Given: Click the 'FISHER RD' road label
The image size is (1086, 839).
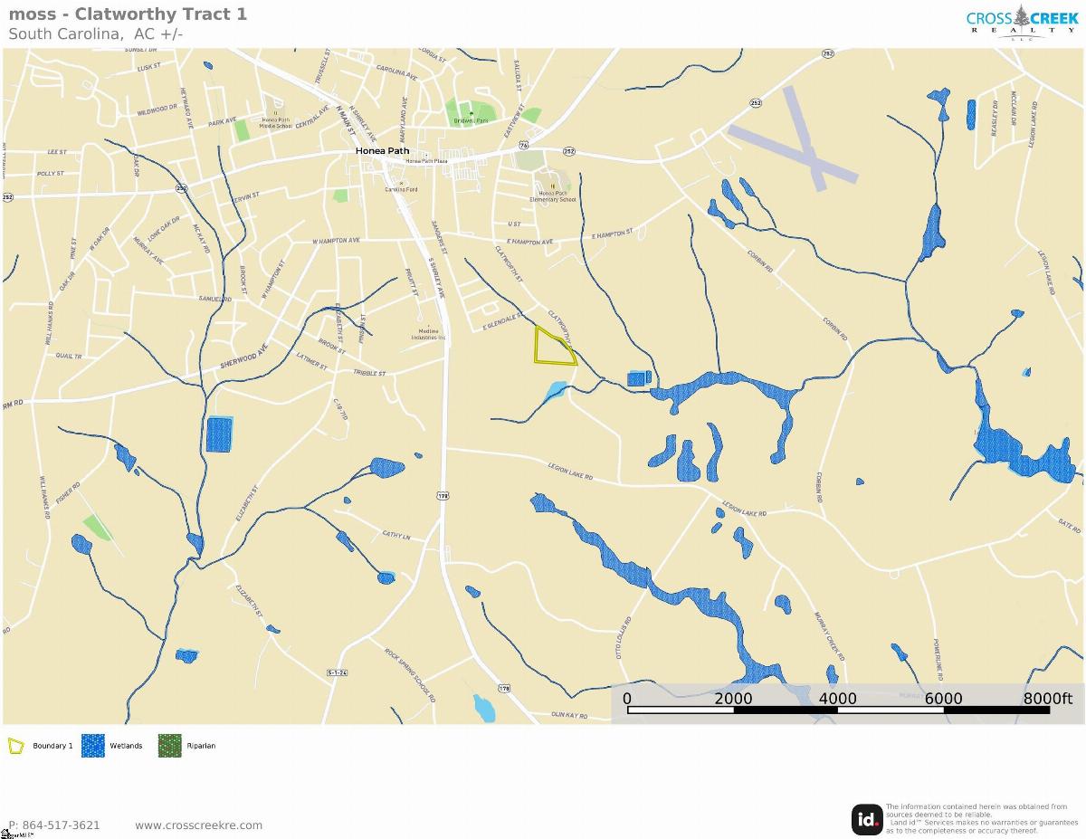Looking at the screenshot, I should click(68, 493).
